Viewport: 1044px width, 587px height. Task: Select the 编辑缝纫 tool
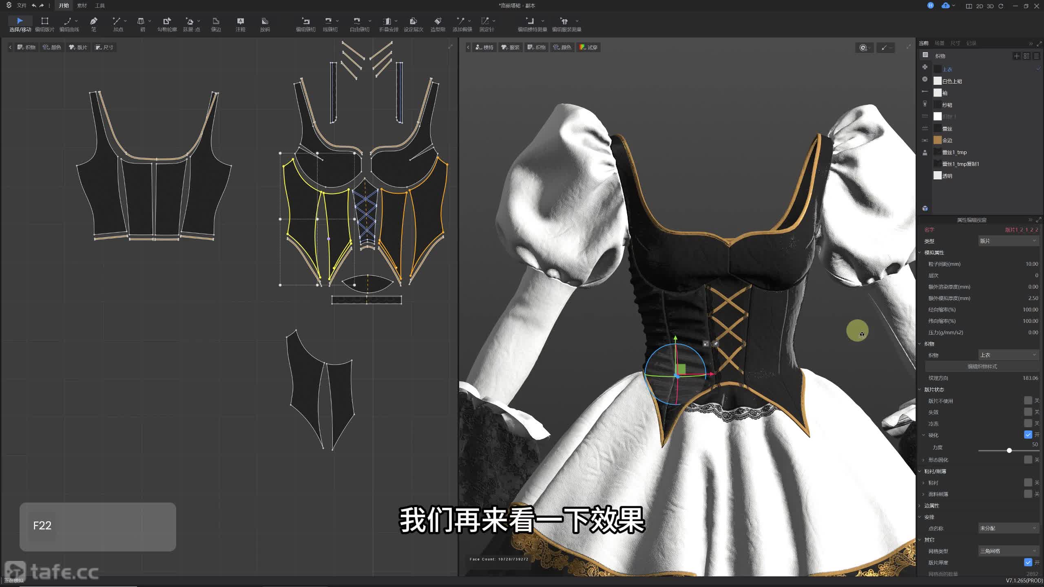pos(305,24)
